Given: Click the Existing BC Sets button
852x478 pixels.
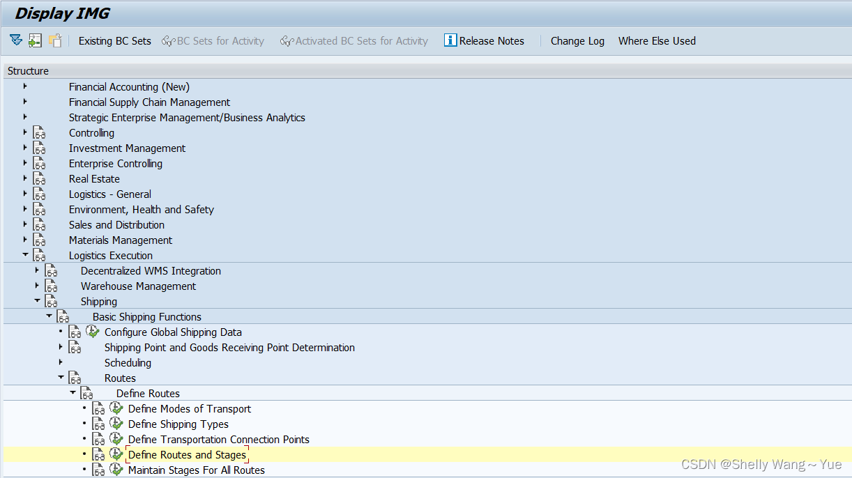Looking at the screenshot, I should [x=114, y=40].
